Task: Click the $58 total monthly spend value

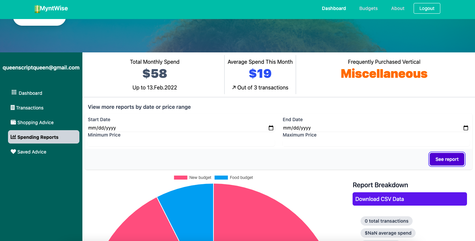Action: 155,73
